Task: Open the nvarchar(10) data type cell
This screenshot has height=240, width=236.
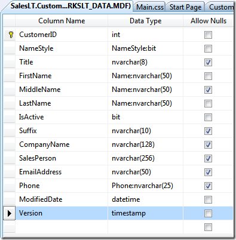Action: point(145,131)
